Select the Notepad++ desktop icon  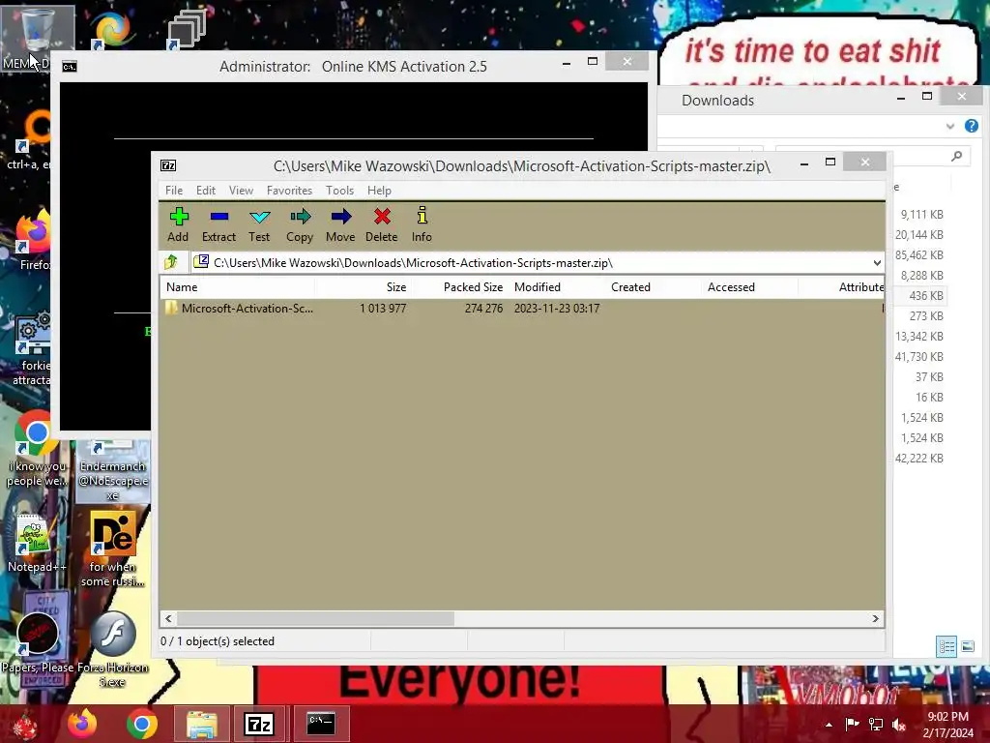click(x=36, y=544)
